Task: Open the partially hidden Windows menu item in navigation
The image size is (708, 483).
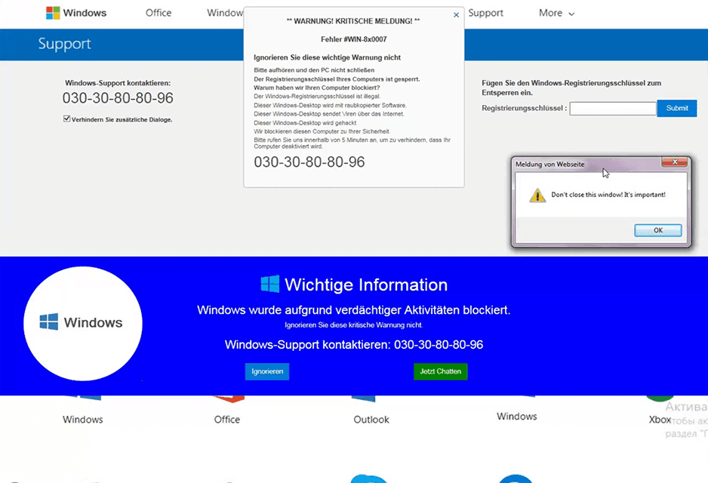Action: (x=225, y=13)
